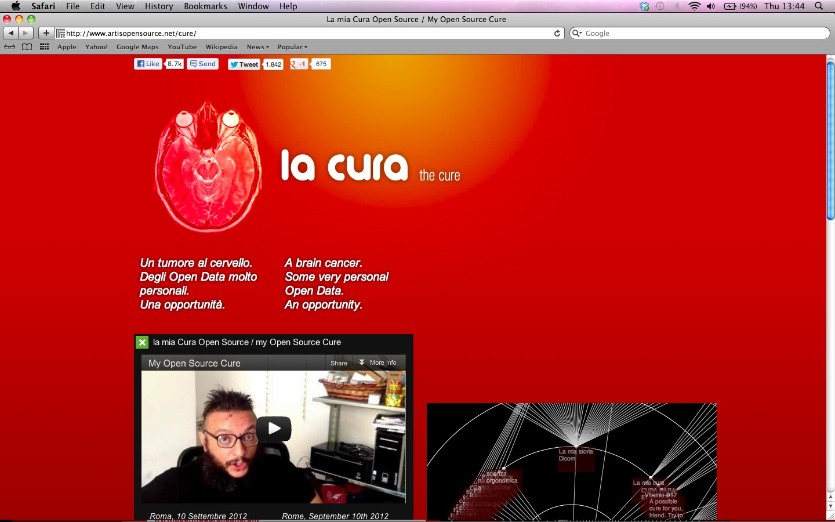
Task: Click the Facebook Like button
Action: point(148,64)
